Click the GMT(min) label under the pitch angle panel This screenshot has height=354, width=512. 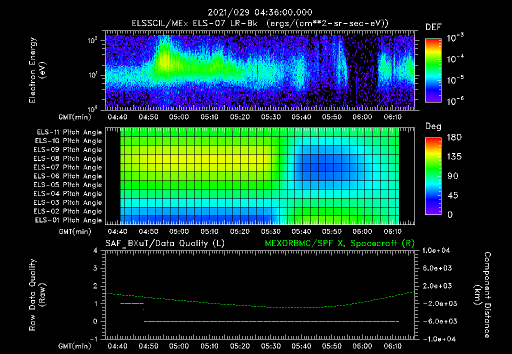coord(75,231)
